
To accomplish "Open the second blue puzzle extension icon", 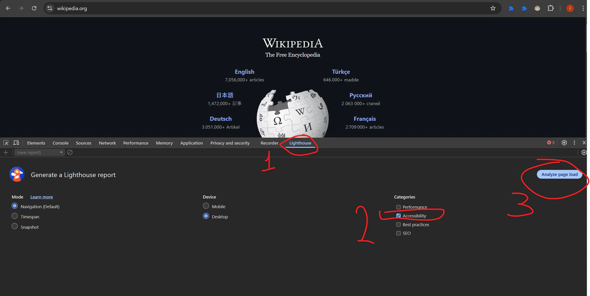I will (x=524, y=8).
